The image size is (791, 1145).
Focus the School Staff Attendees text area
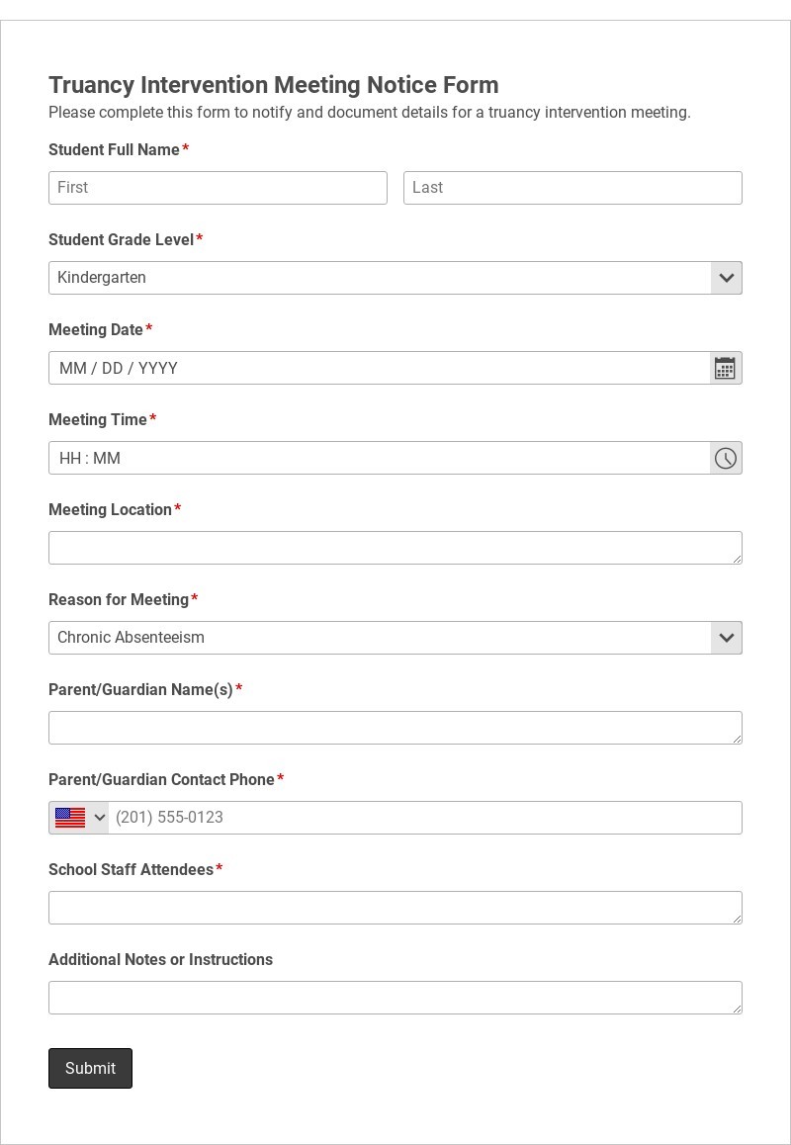tap(395, 908)
